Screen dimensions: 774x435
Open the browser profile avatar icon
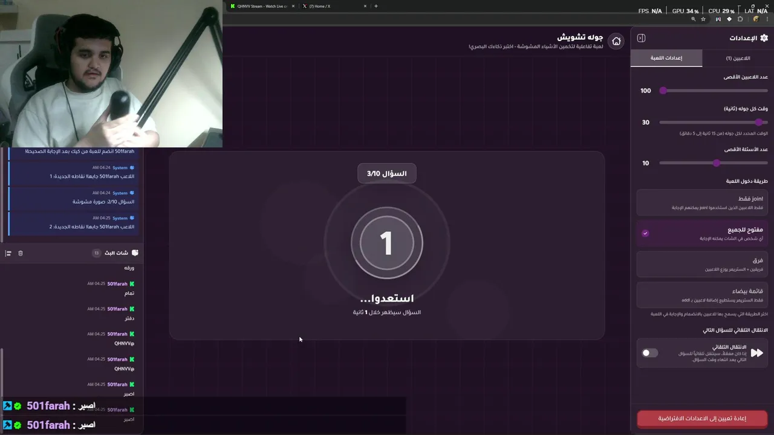point(756,19)
